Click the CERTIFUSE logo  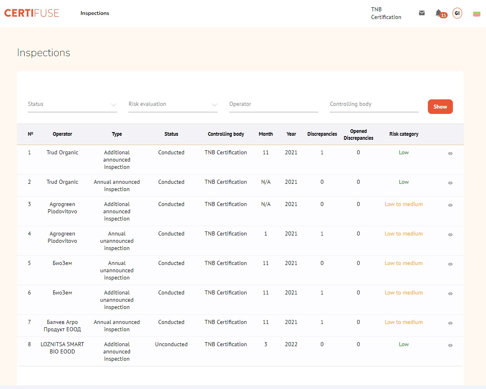31,13
